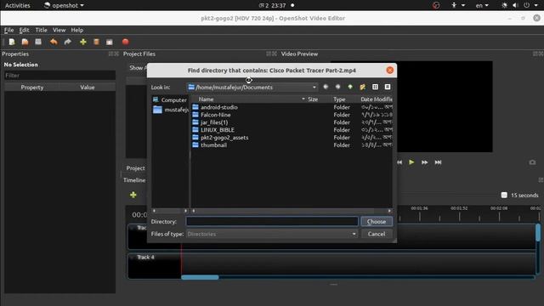
Task: Click the volume icon in top bar
Action: pos(515,5)
